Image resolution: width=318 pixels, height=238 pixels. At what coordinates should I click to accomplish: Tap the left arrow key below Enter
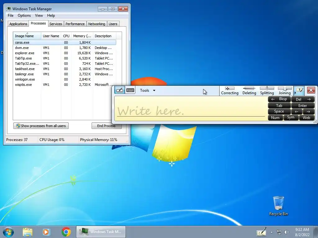[297, 112]
